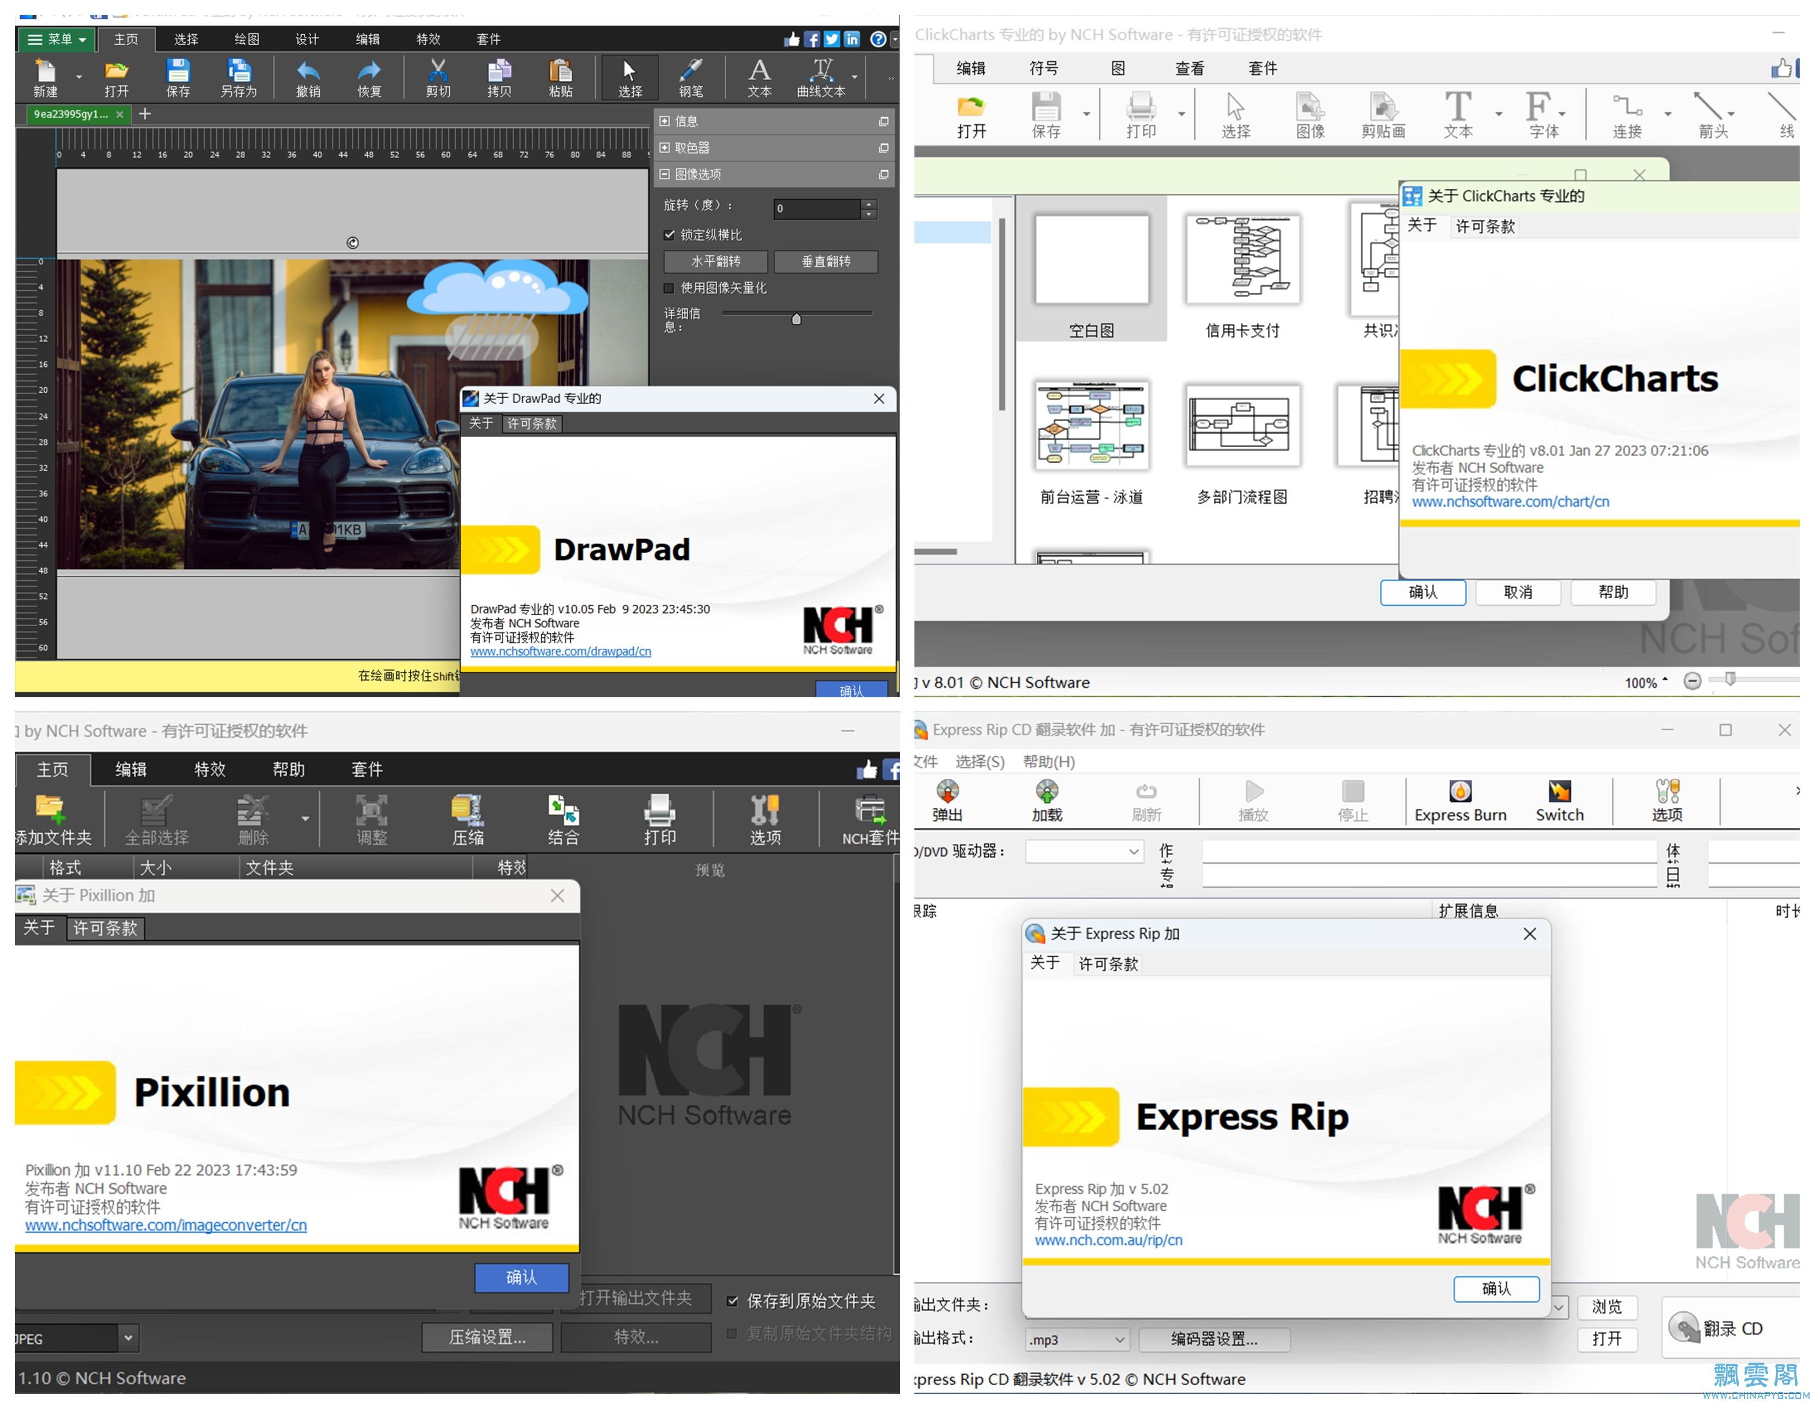Open 许可条款 tab in DrawPad about dialog
This screenshot has height=1405, width=1814.
click(x=532, y=424)
